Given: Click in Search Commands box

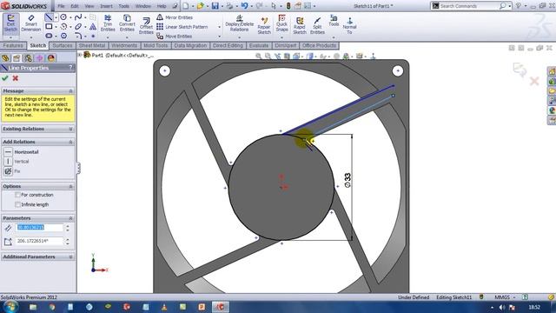Looking at the screenshot, I should 468,6.
